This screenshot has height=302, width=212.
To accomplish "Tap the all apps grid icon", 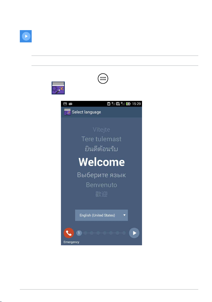I will [103, 79].
